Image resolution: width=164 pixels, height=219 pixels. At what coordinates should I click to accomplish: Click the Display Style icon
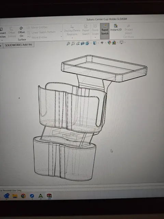point(95,43)
